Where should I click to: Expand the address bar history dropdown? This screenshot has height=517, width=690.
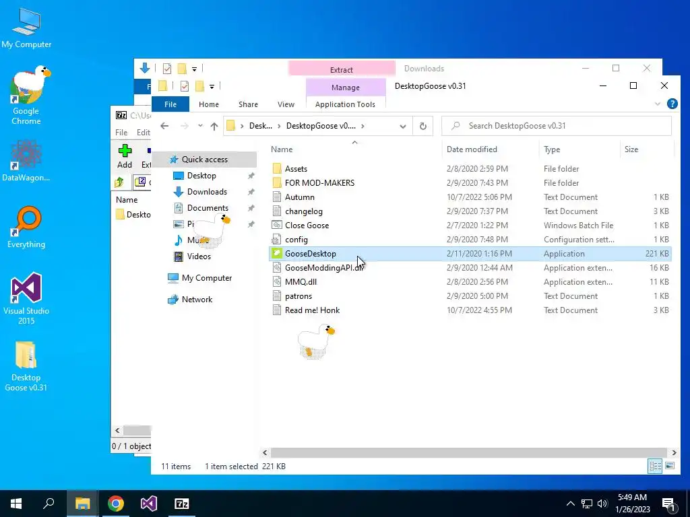pyautogui.click(x=403, y=126)
